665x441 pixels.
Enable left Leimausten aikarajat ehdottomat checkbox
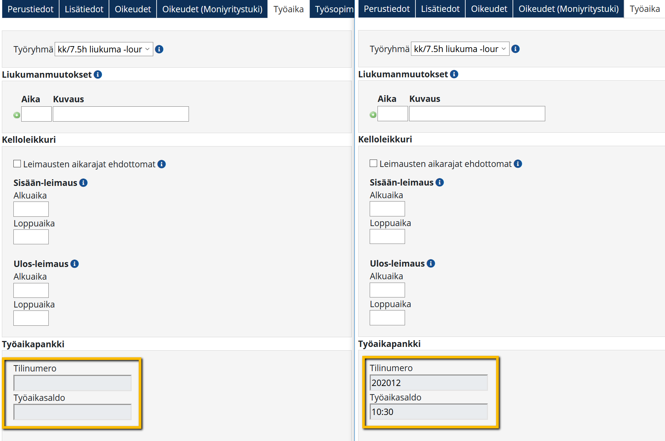click(x=17, y=164)
